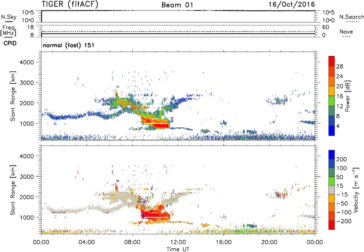Click the "Velocity [m s-1]" color bar title
The width and height of the screenshot is (364, 252).
pos(356,190)
